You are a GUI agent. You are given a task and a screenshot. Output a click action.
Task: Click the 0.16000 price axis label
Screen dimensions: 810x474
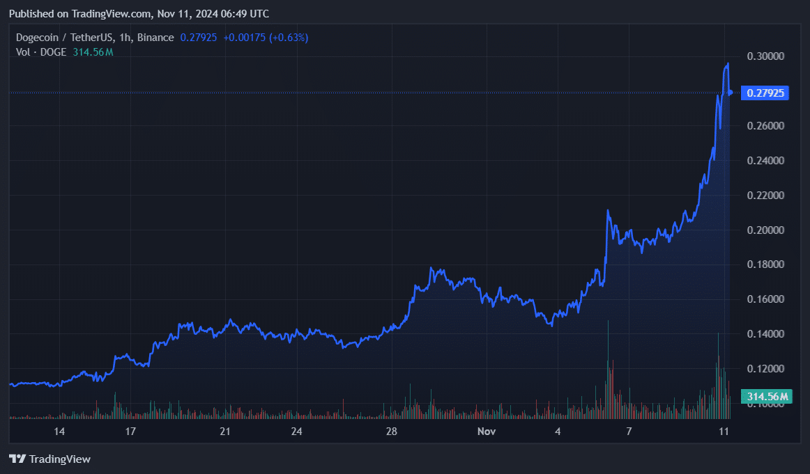pos(765,299)
